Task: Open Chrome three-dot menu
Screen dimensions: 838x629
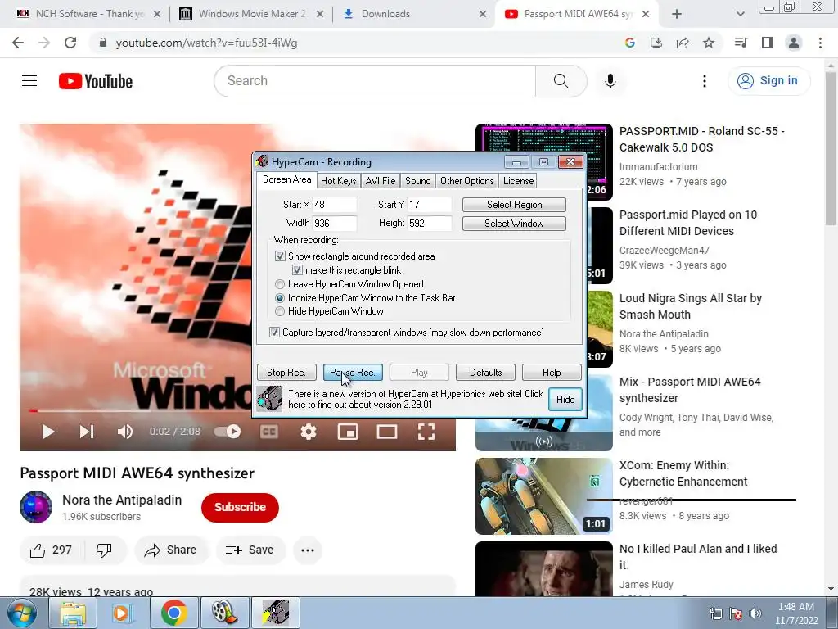Action: [820, 43]
